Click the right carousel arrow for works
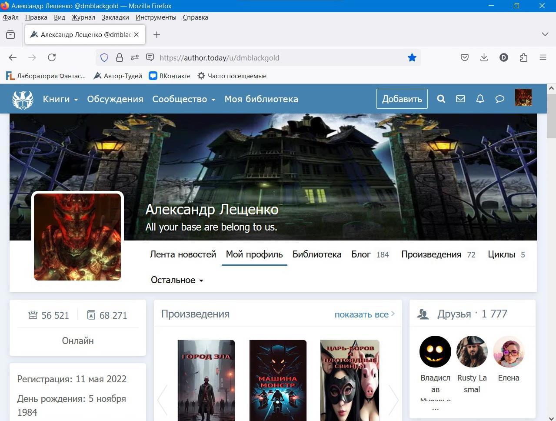The image size is (556, 421). pyautogui.click(x=393, y=399)
